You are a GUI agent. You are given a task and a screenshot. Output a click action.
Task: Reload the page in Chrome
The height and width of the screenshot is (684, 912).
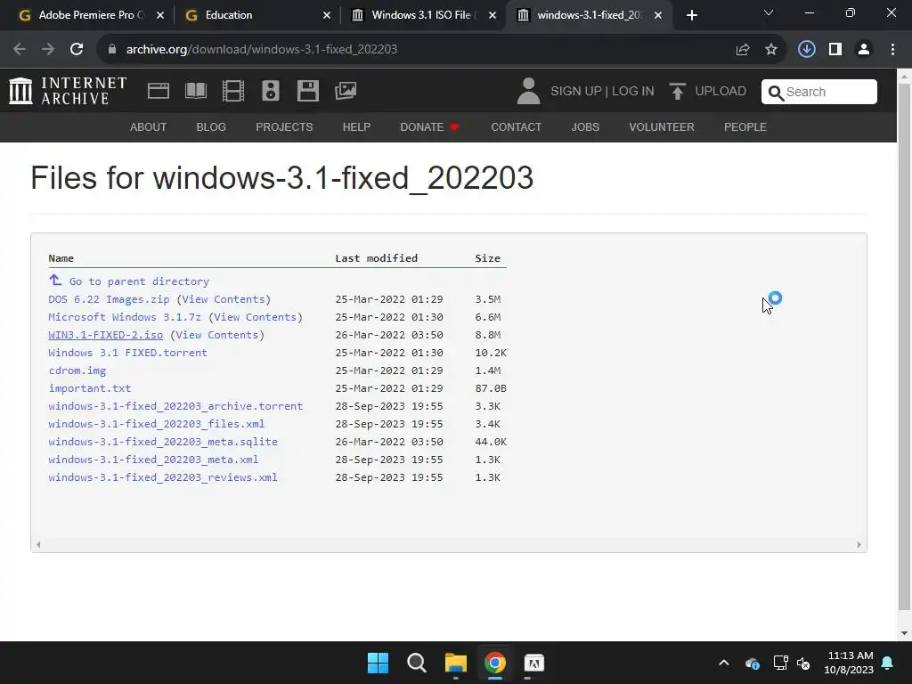point(77,49)
